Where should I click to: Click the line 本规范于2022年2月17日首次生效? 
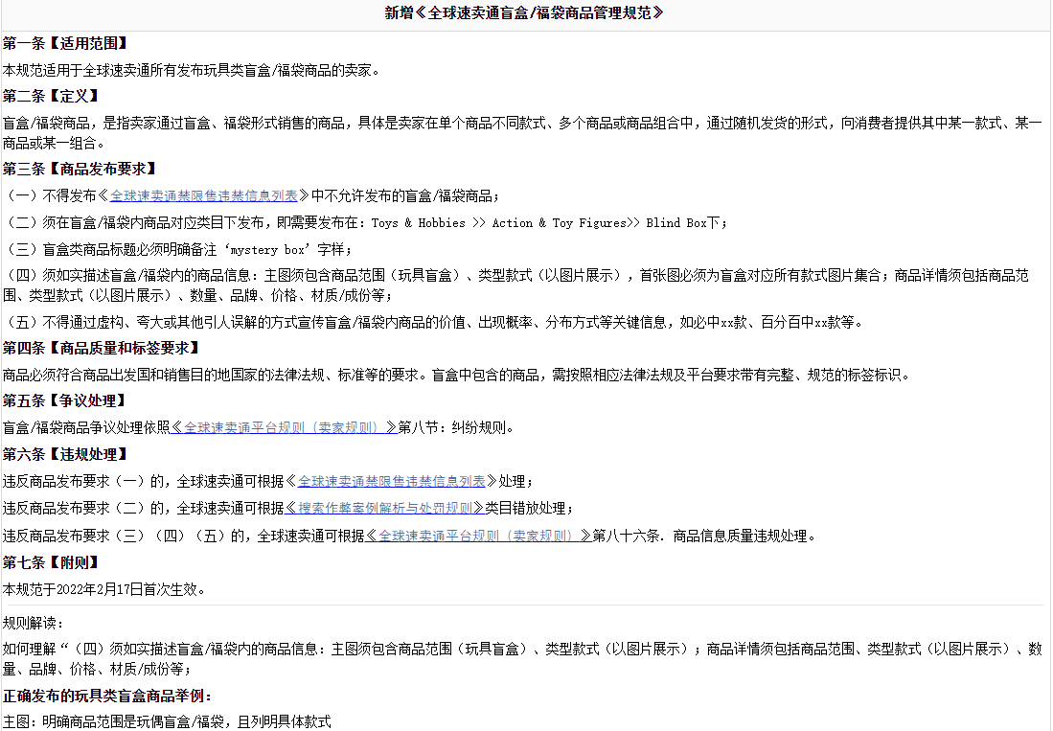103,589
